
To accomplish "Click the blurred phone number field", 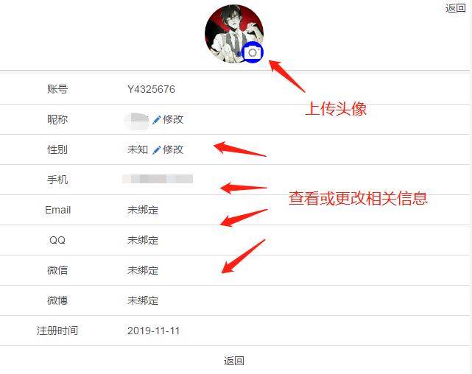I will point(158,179).
